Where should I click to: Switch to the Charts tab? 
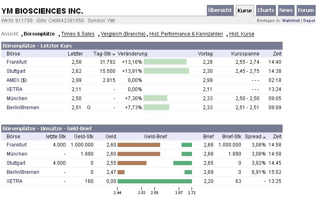265,10
